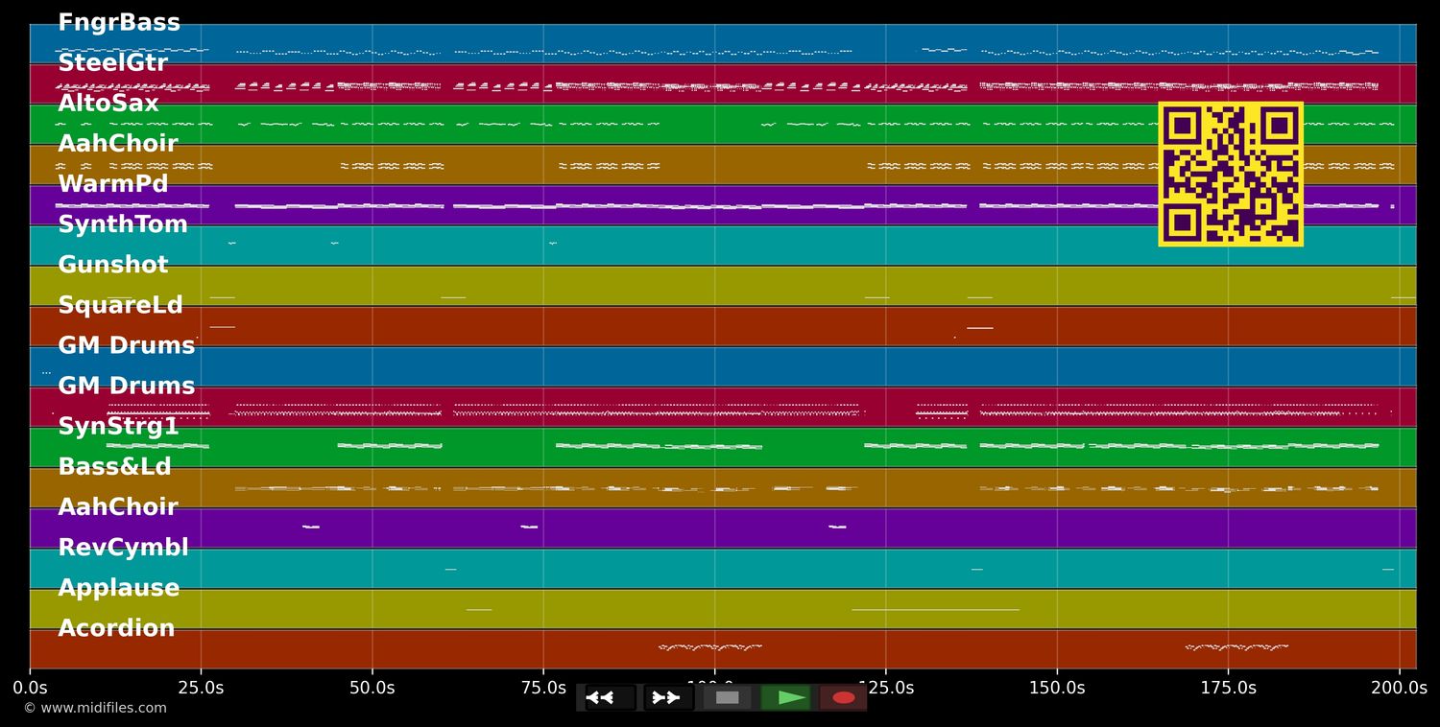Pick the Gunshot track label
This screenshot has height=727, width=1440.
[x=112, y=265]
